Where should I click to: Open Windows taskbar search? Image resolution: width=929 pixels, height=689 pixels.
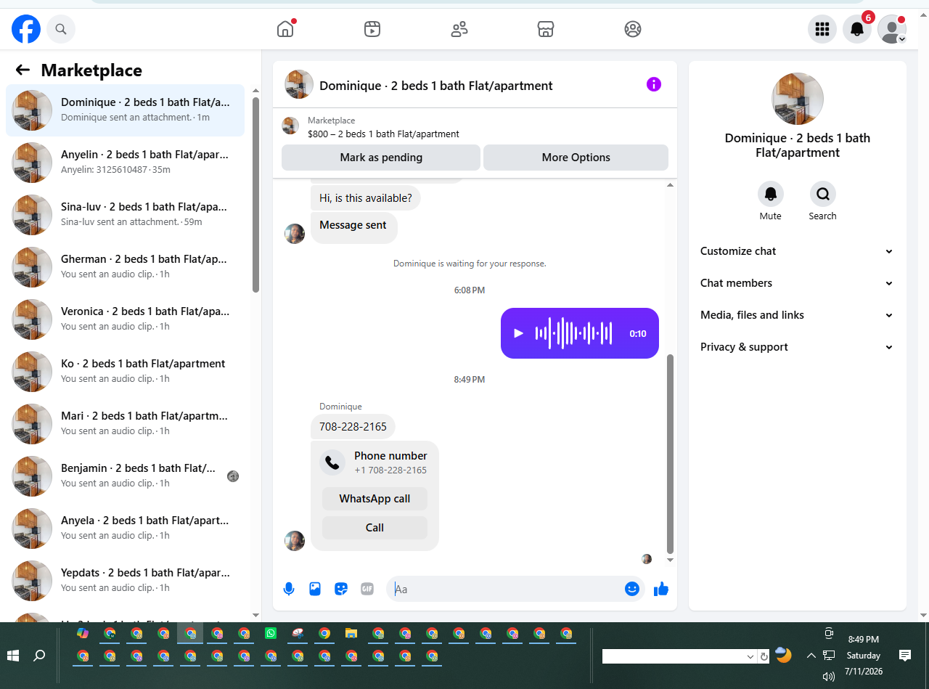tap(39, 656)
